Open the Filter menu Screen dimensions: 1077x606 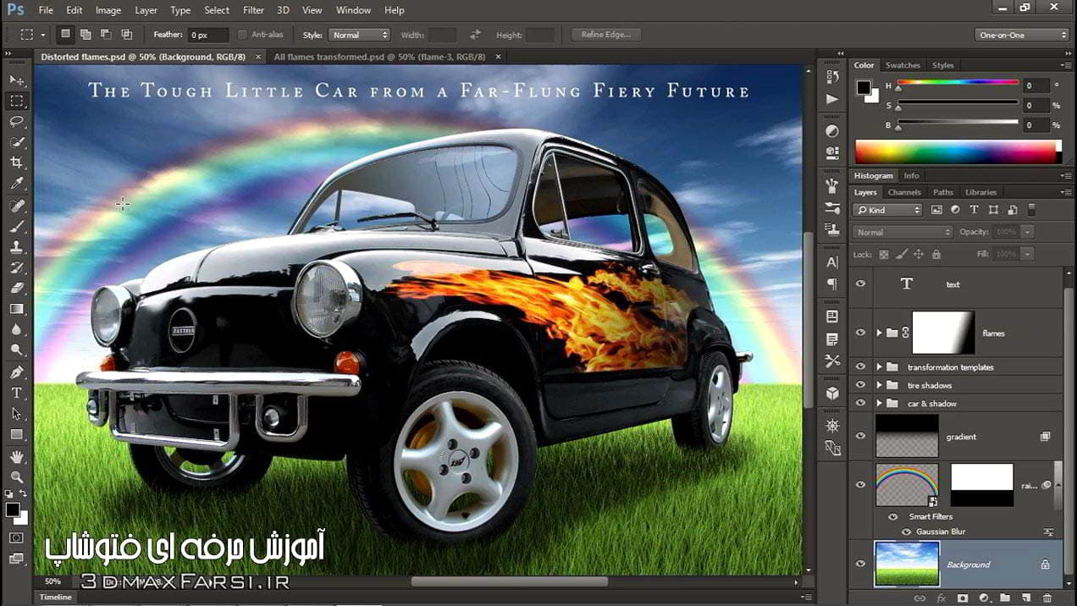[253, 10]
